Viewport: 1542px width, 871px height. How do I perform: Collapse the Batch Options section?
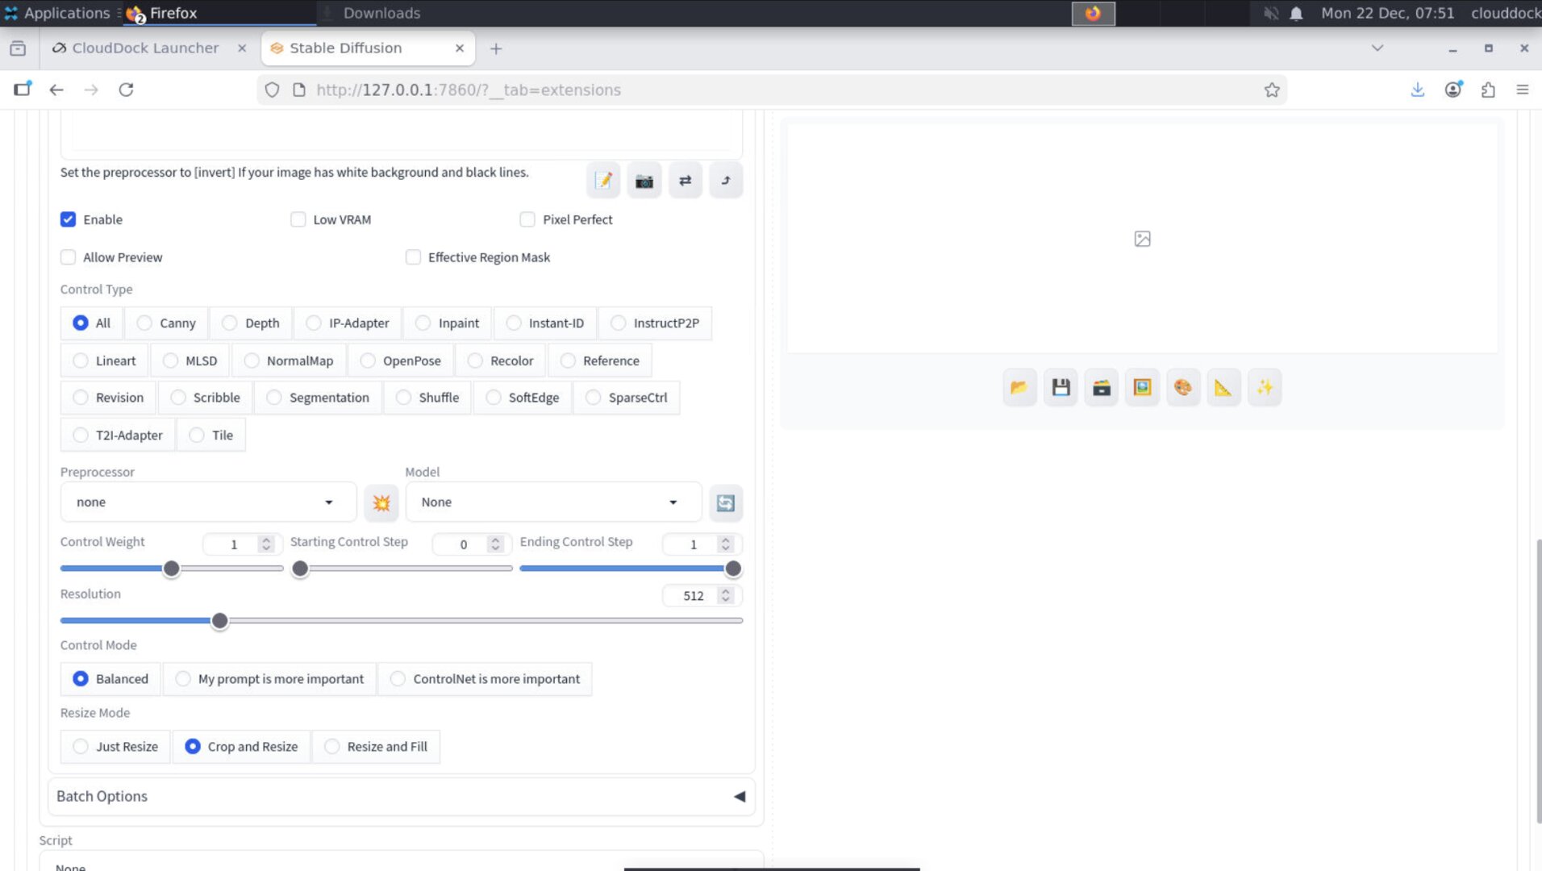pos(739,796)
